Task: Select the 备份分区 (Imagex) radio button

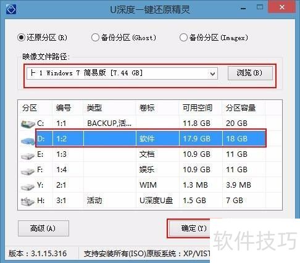Action: click(183, 38)
